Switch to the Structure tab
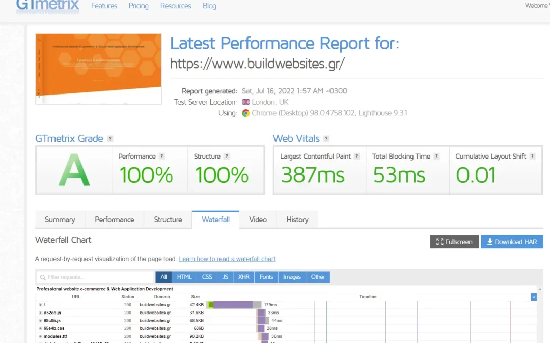This screenshot has height=343, width=550. click(168, 220)
